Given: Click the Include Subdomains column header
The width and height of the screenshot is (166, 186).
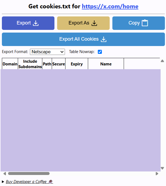Looking at the screenshot, I should (x=30, y=64).
